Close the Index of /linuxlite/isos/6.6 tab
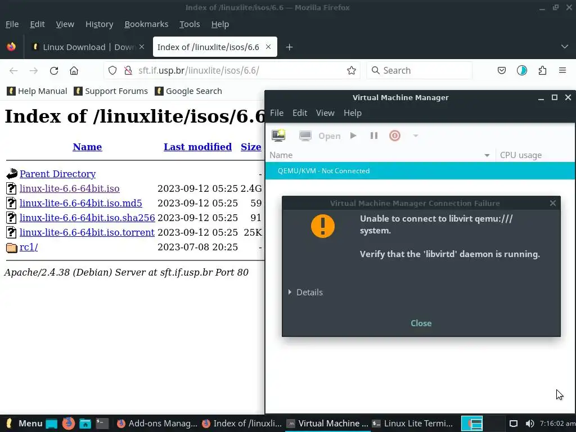The height and width of the screenshot is (432, 576). [x=268, y=47]
